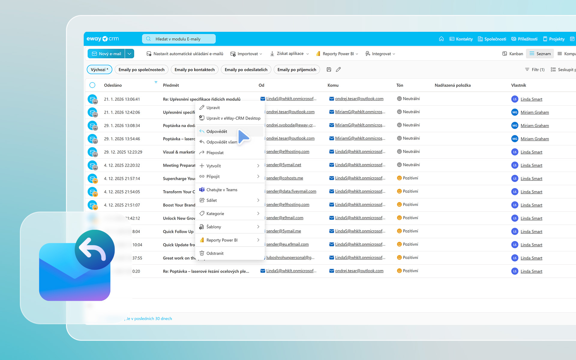The width and height of the screenshot is (576, 360).
Task: Click the column filter icon beside Odesláno
Action: click(156, 82)
